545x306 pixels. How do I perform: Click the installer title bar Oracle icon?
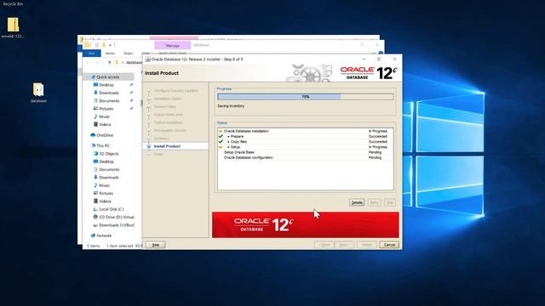click(x=147, y=59)
